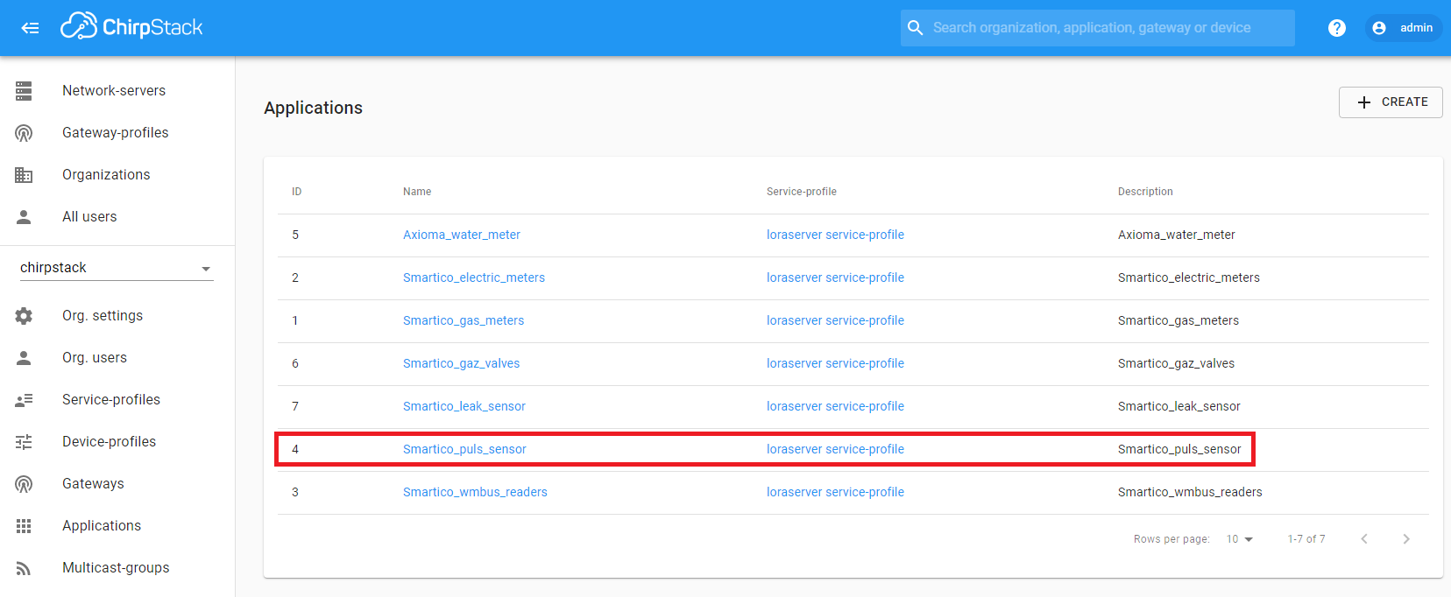Viewport: 1451px width, 597px height.
Task: Select Gateways in the sidebar
Action: click(x=93, y=484)
